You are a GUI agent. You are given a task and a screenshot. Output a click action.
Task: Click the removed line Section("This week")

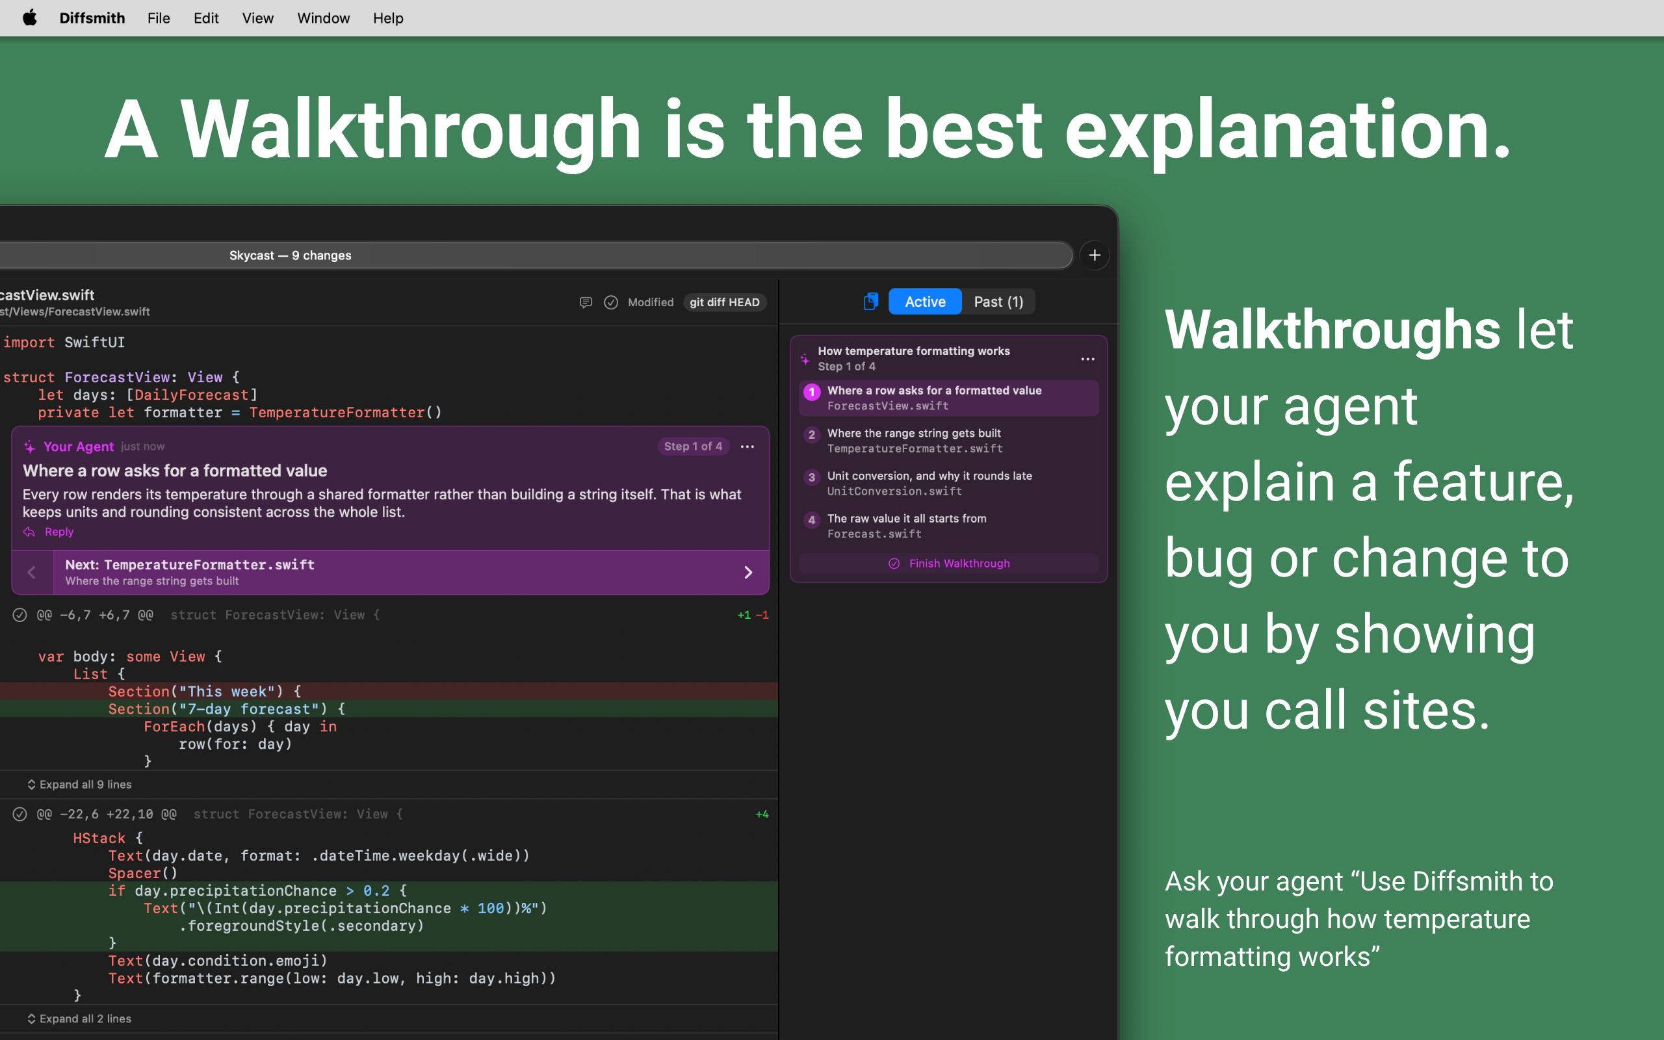click(x=389, y=691)
